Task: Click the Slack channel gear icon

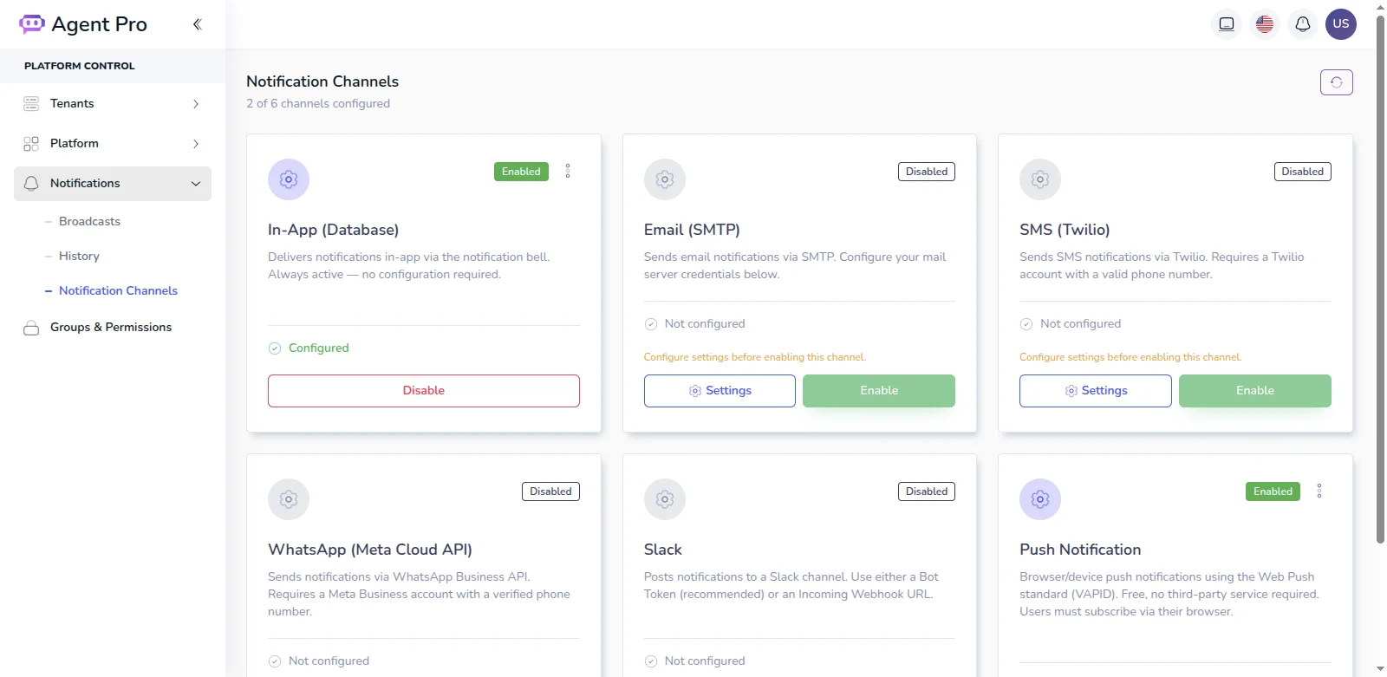Action: tap(665, 499)
